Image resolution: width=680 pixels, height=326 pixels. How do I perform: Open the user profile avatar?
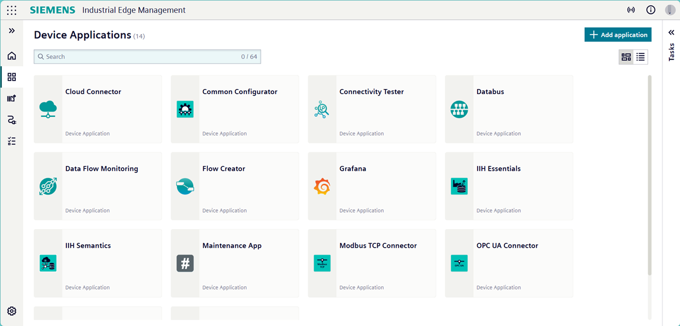[x=670, y=10]
